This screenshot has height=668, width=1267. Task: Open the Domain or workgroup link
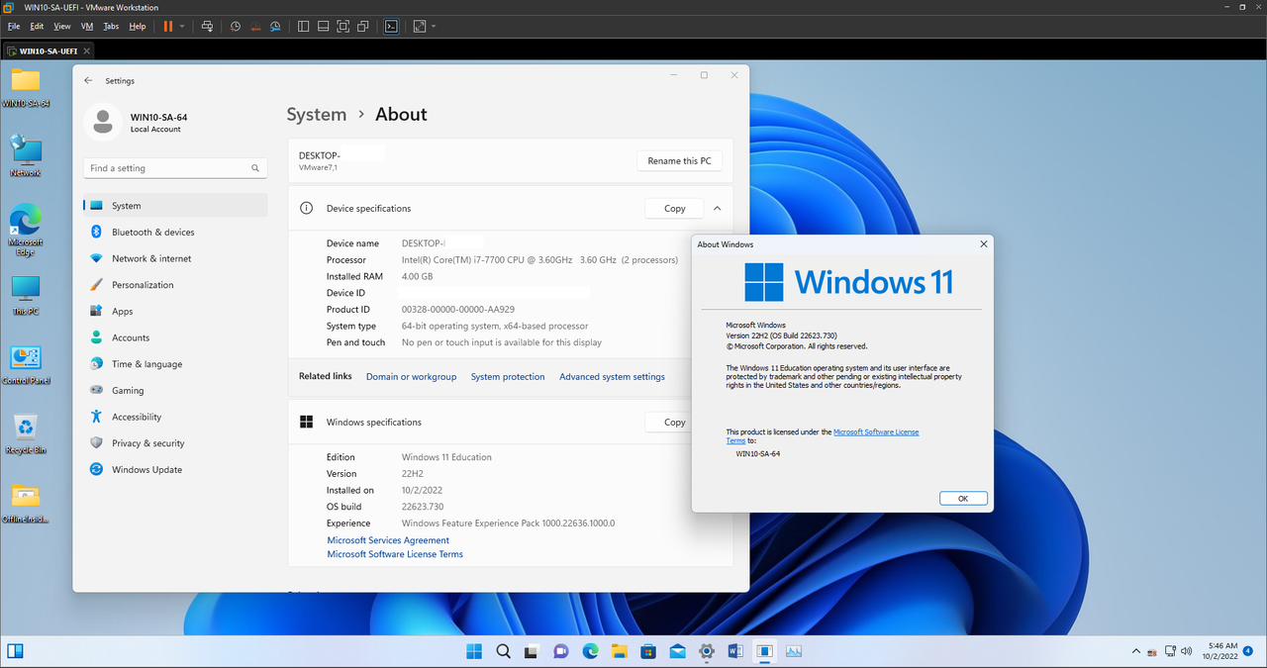(411, 377)
